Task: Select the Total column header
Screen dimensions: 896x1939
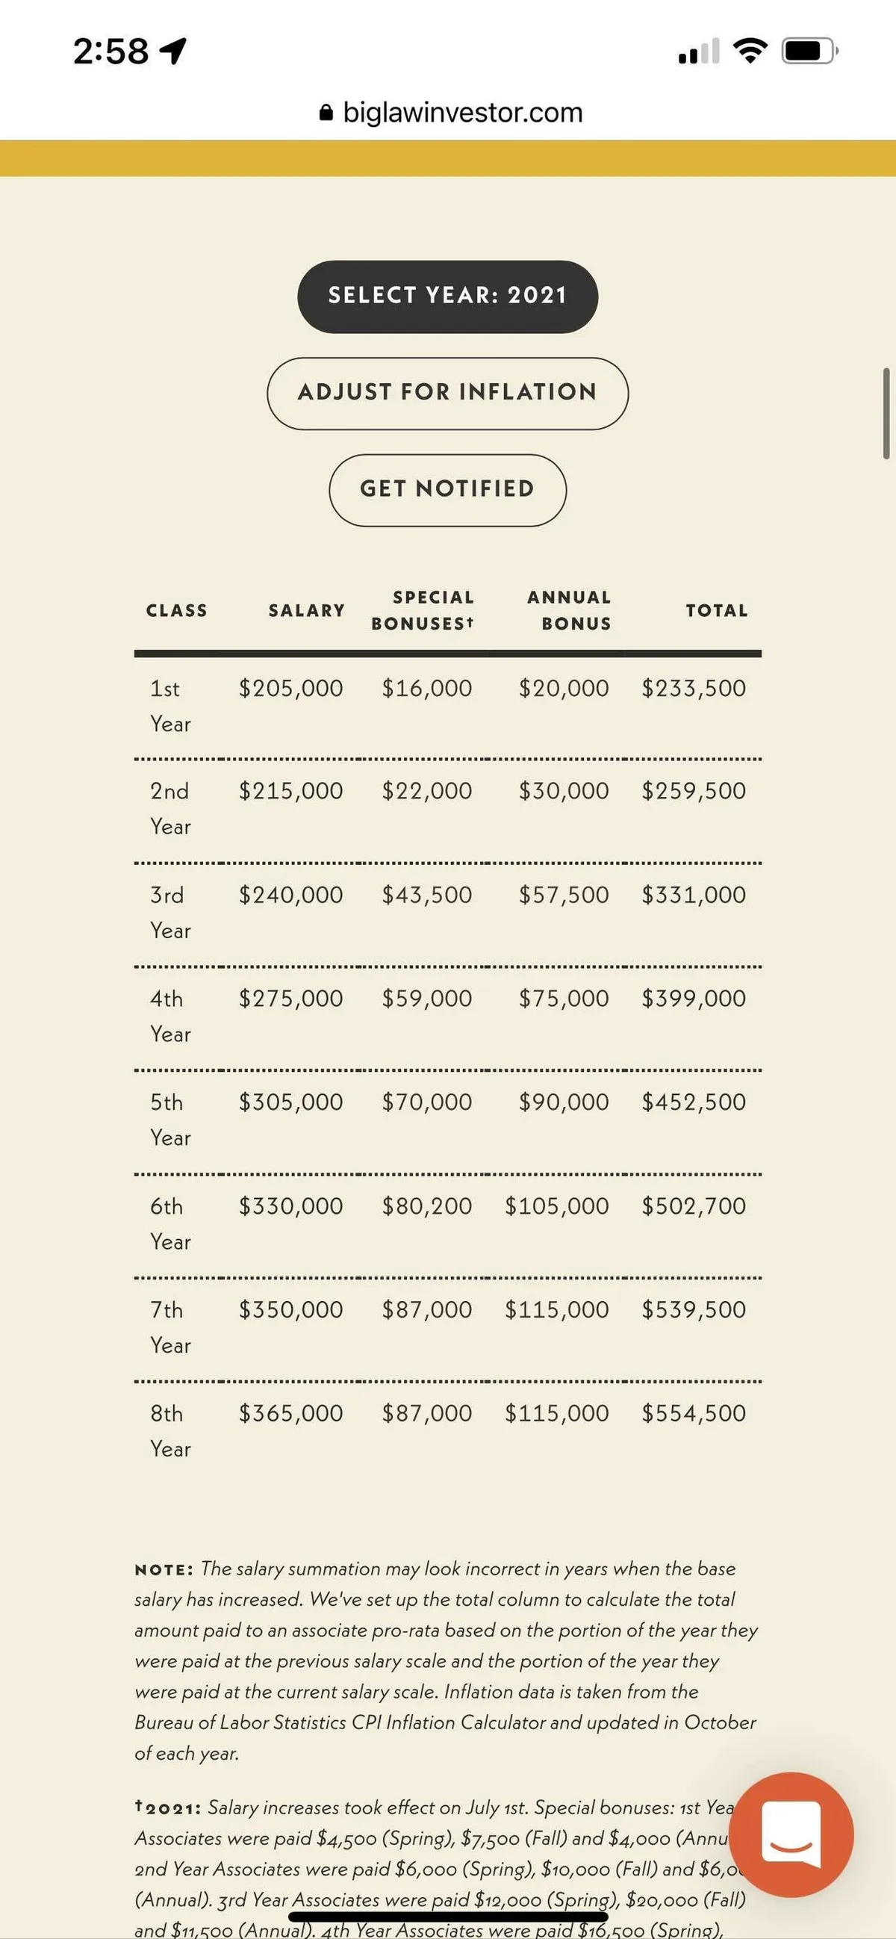Action: pos(716,610)
